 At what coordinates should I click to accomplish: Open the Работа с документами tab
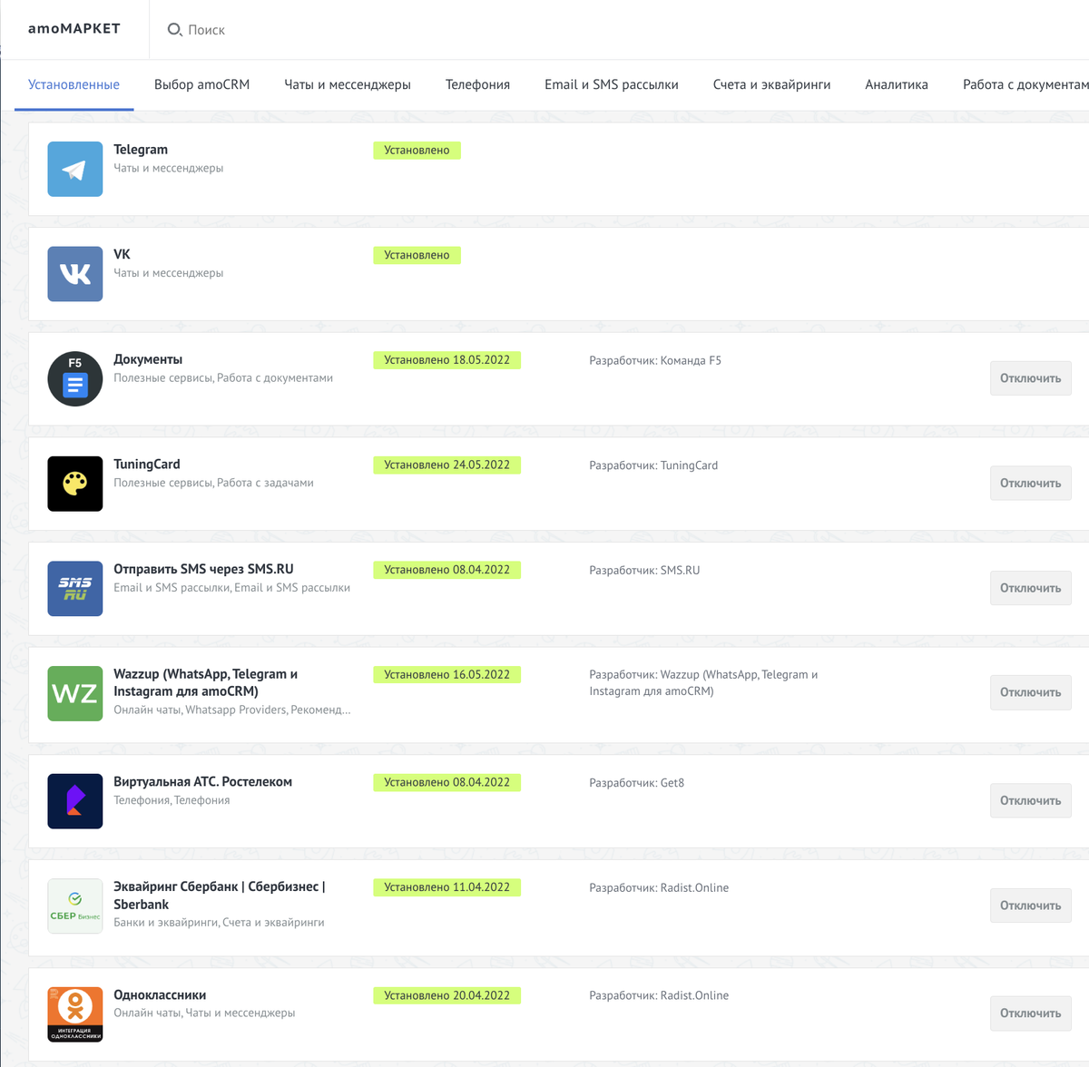pyautogui.click(x=1025, y=84)
